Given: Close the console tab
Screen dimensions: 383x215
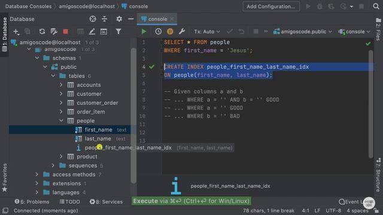Looking at the screenshot, I should (172, 19).
